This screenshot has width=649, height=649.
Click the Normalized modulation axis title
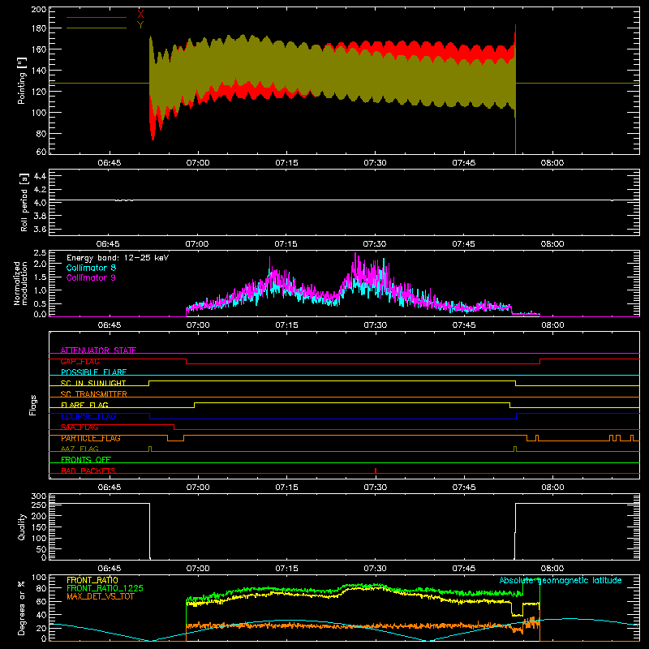point(20,283)
